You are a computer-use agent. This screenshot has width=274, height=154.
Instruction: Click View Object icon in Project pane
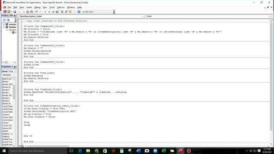[8, 20]
